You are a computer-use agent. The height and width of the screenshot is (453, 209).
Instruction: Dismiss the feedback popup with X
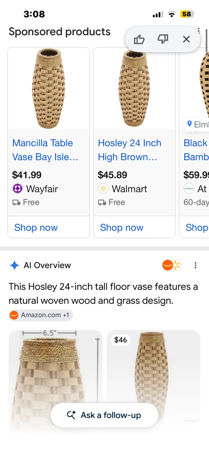tap(186, 39)
